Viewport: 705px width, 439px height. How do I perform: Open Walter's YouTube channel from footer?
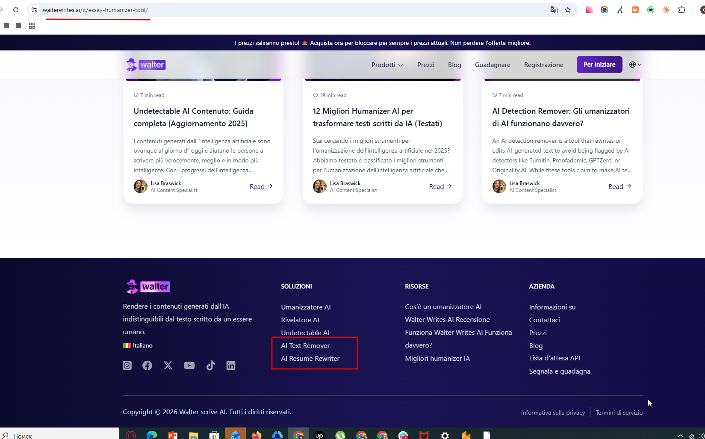[189, 365]
